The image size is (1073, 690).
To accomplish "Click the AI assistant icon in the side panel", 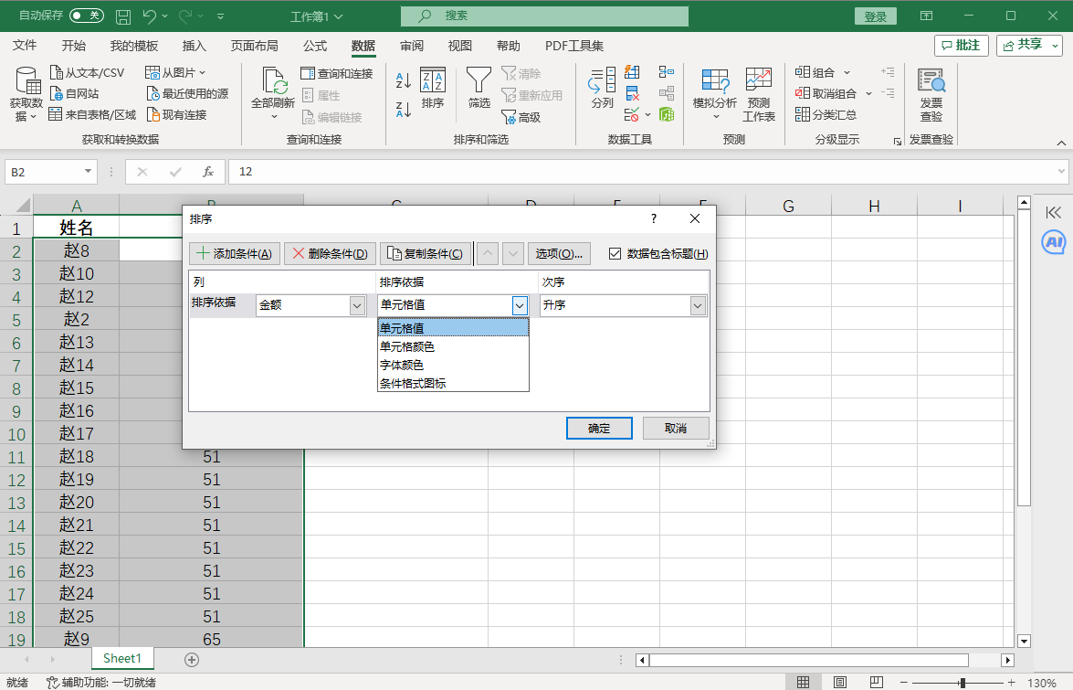I will [1054, 242].
